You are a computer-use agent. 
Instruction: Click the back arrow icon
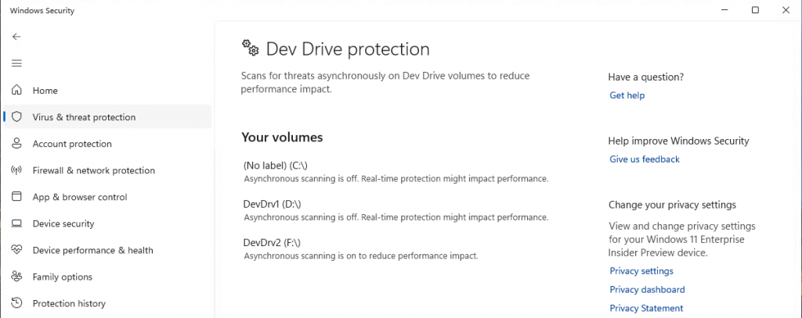16,37
